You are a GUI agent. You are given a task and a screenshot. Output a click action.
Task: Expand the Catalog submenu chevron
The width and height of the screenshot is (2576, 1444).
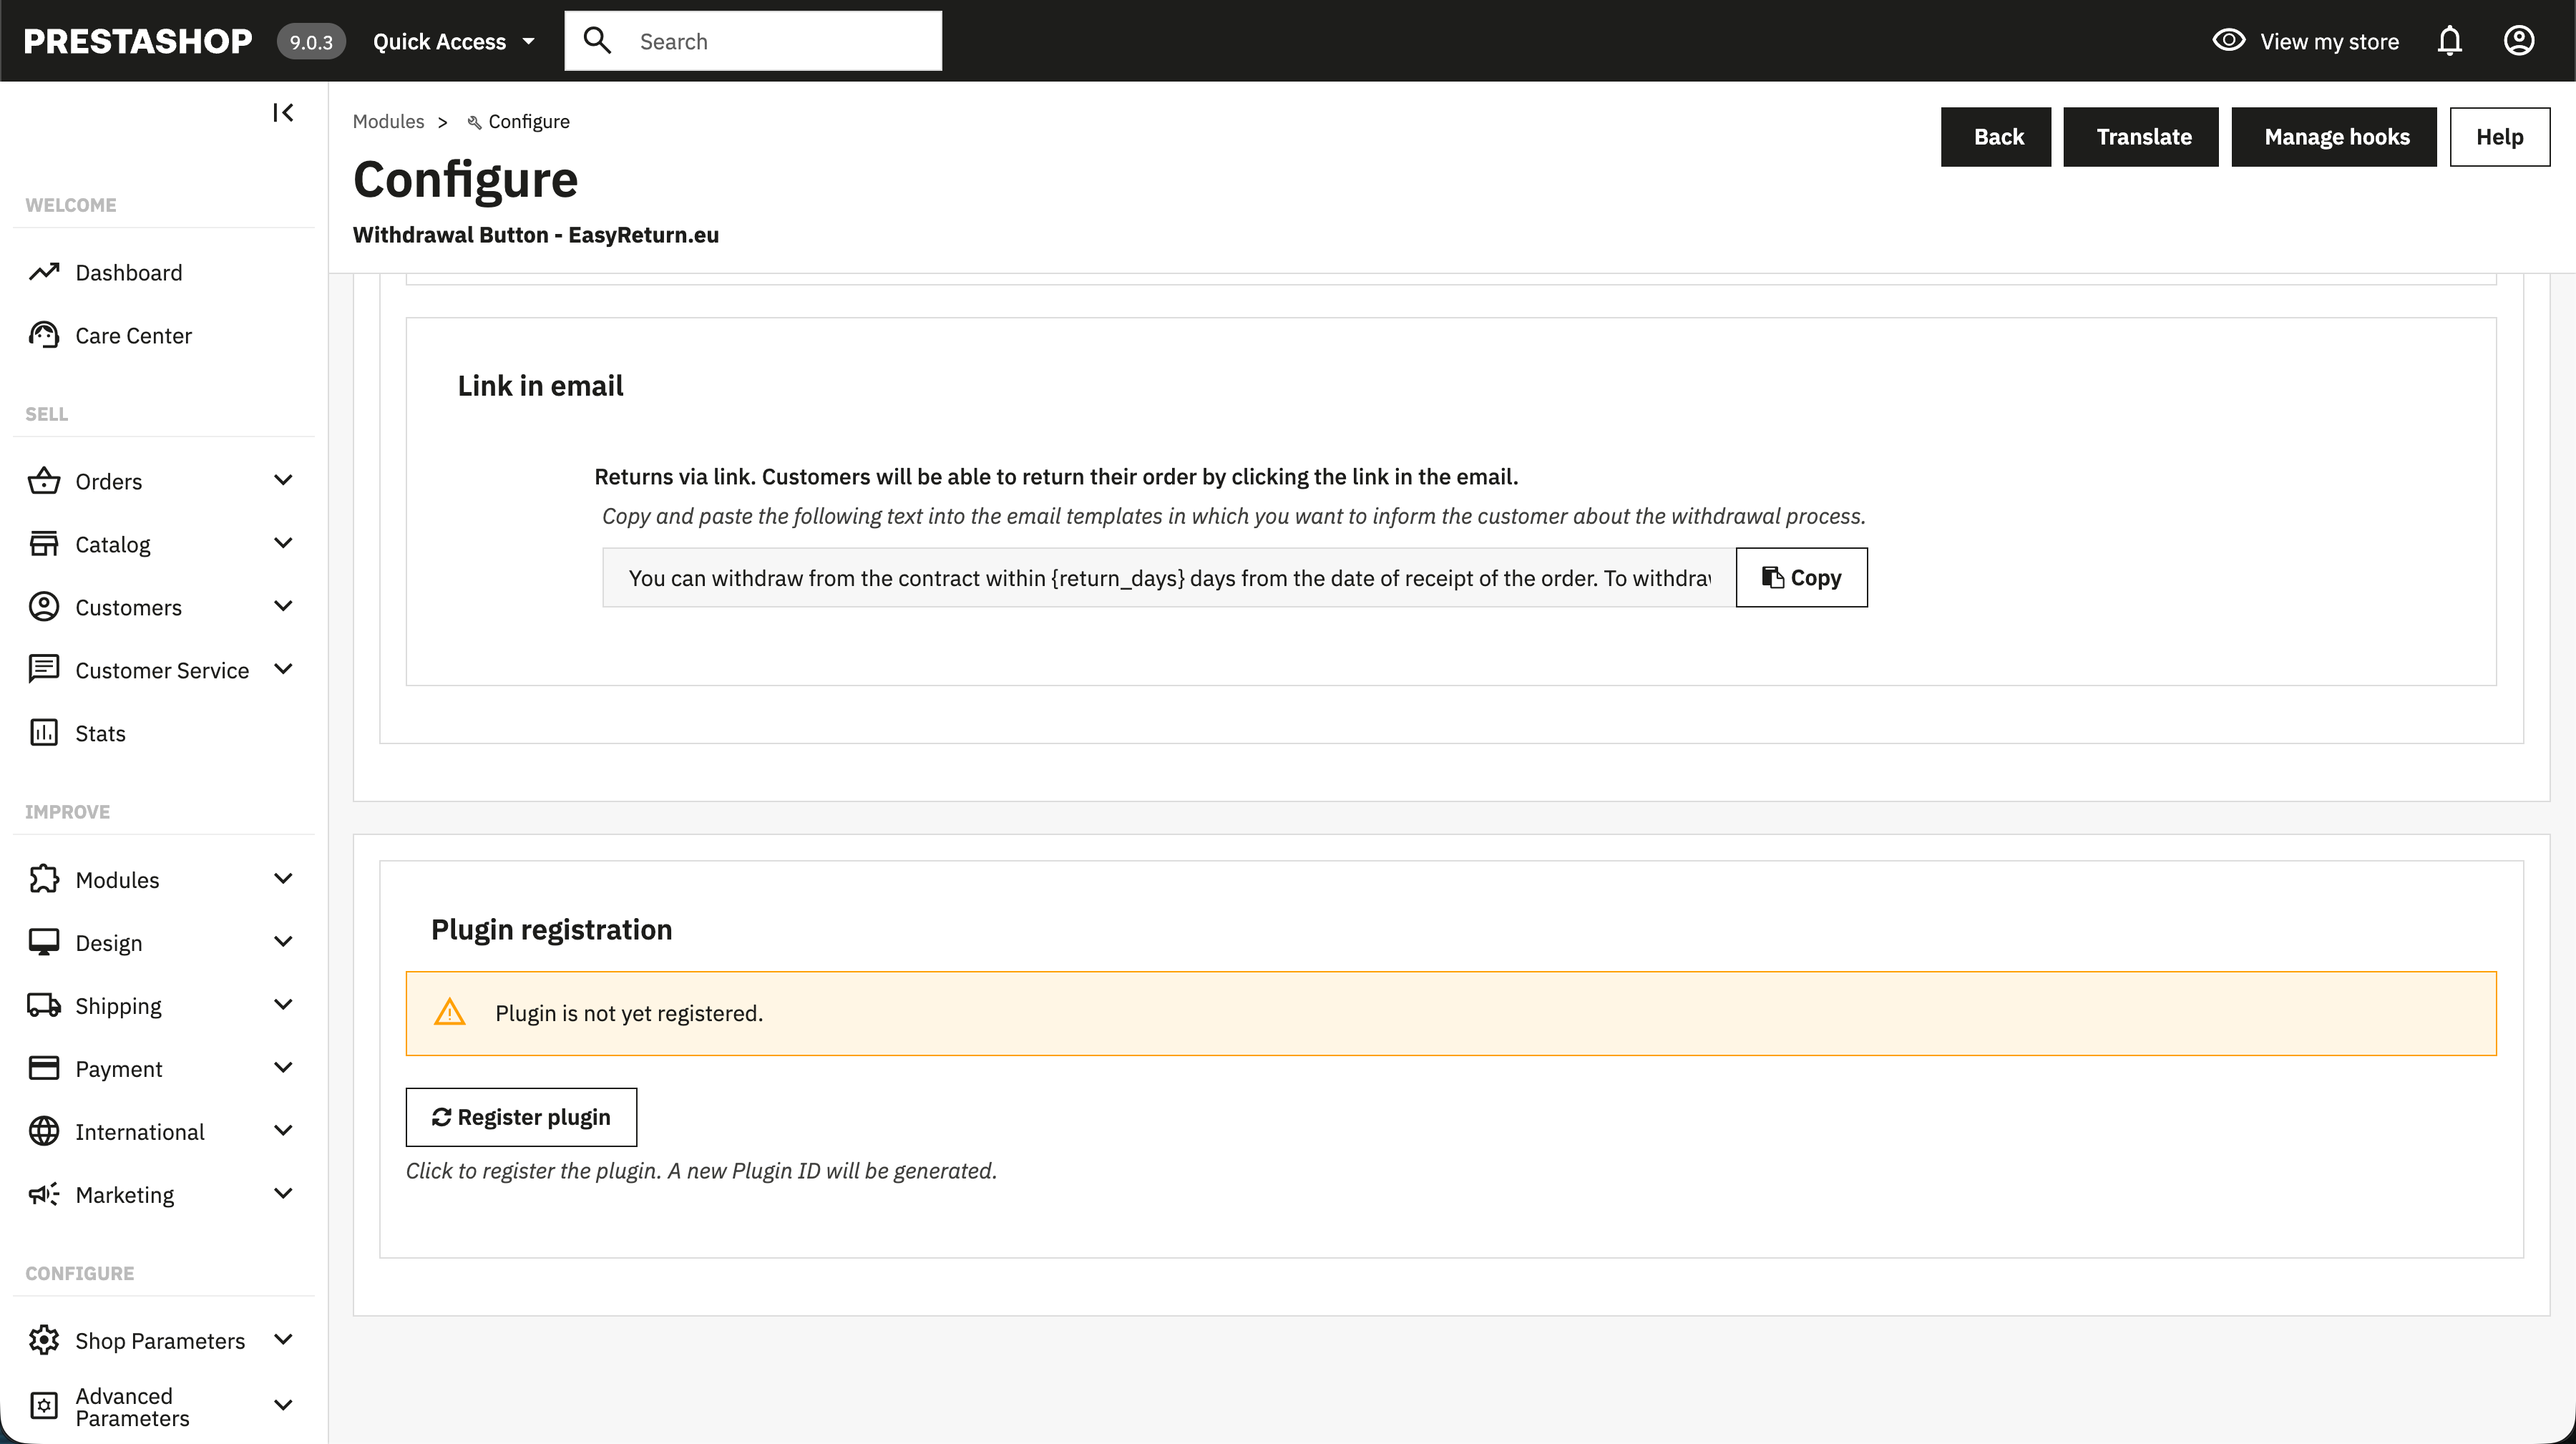coord(283,543)
